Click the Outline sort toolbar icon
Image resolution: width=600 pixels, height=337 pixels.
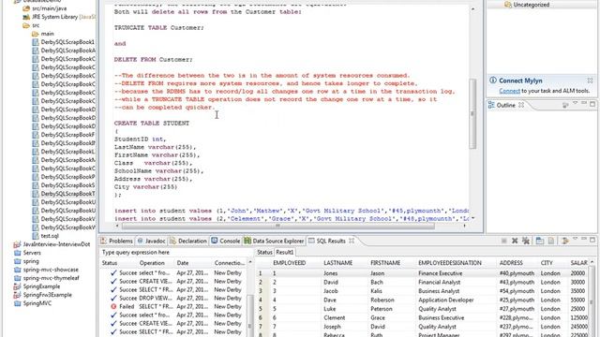(x=565, y=105)
